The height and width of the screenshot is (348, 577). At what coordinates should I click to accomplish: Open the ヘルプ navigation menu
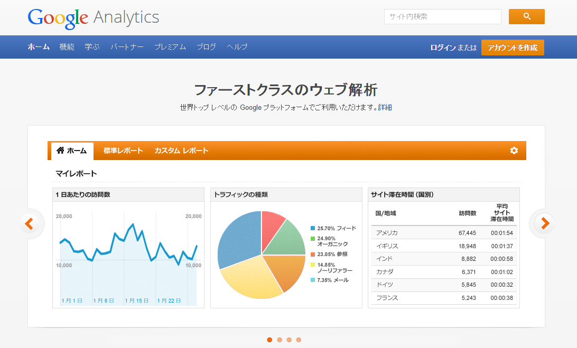pos(236,46)
